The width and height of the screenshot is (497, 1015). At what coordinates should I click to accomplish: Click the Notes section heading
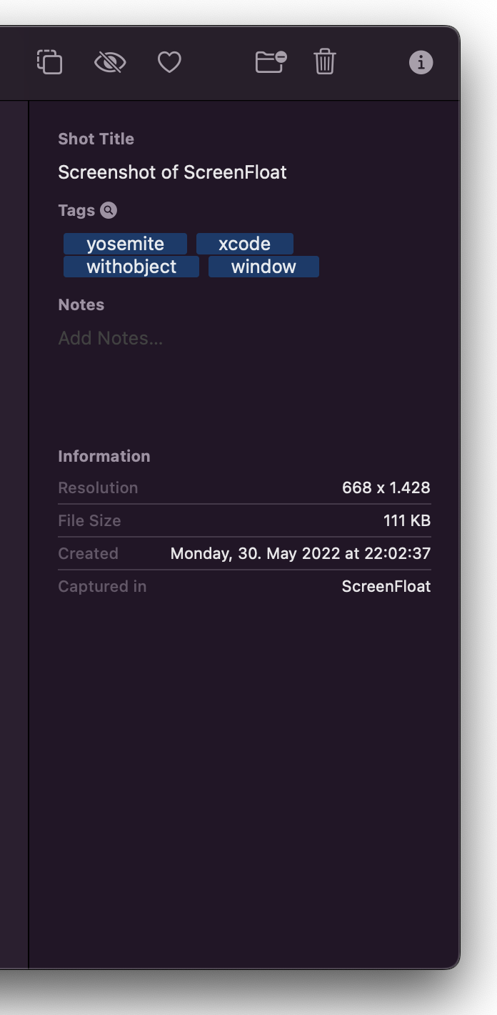click(x=81, y=304)
